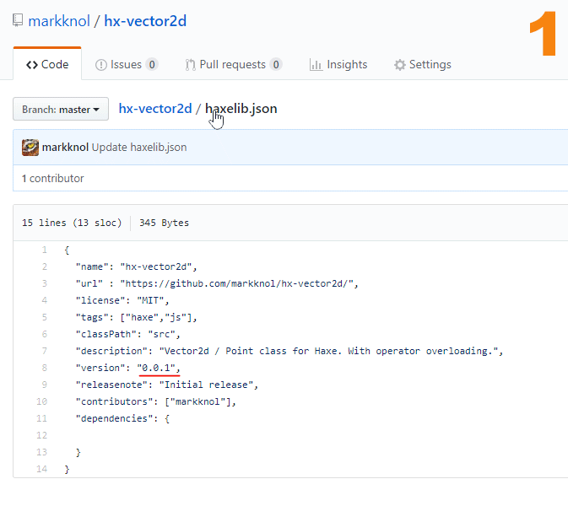Switch to the Code tab

point(47,64)
